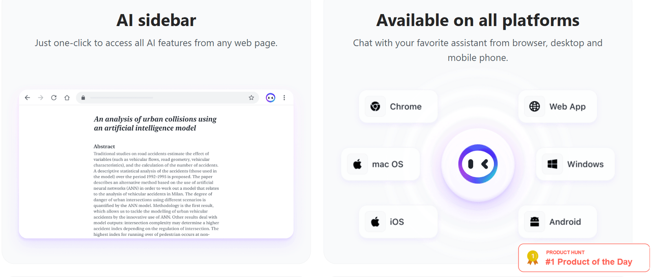Viewport: 652px width, 277px height.
Task: Click the lock icon in address bar
Action: pos(83,98)
